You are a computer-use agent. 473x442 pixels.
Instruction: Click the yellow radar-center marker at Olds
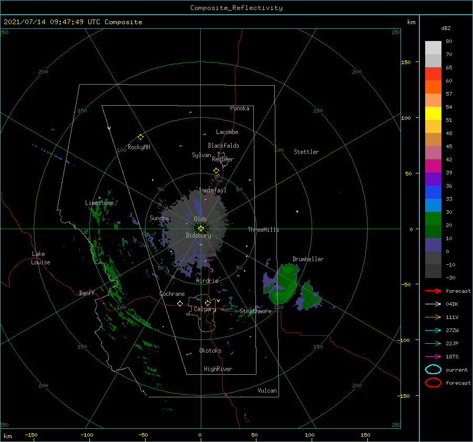coord(201,229)
